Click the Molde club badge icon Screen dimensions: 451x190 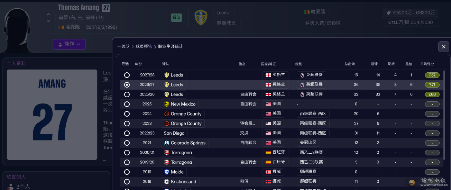(167, 172)
